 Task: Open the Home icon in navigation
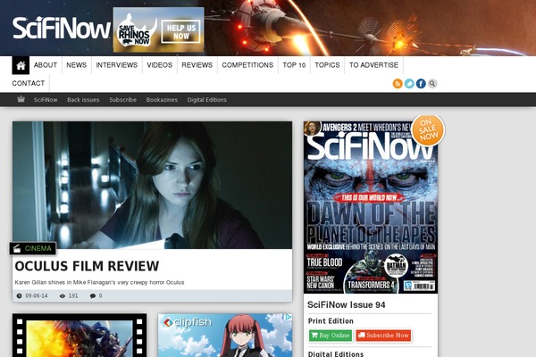[21, 65]
